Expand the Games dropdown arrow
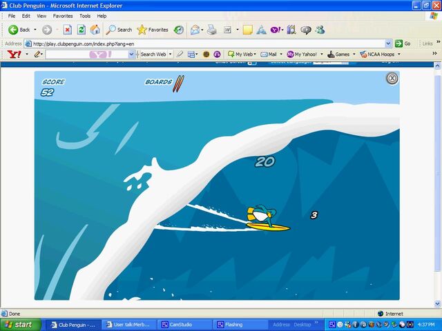 coord(354,54)
